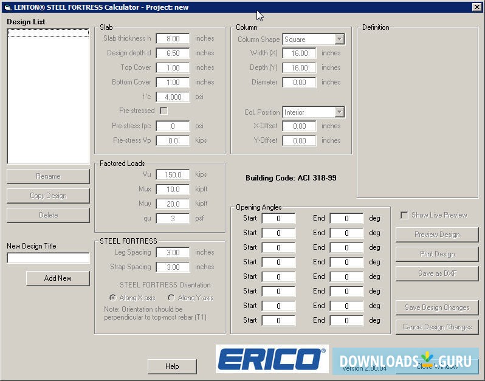Click second row Start angle field
The height and width of the screenshot is (381, 485).
click(278, 233)
